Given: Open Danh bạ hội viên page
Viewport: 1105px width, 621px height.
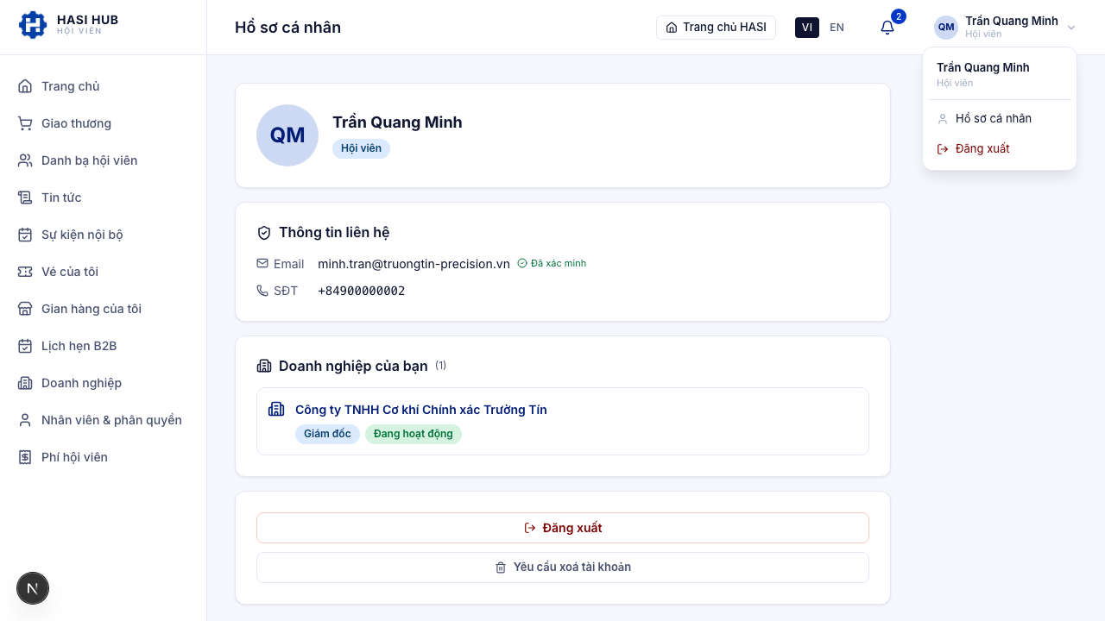Looking at the screenshot, I should 103,160.
